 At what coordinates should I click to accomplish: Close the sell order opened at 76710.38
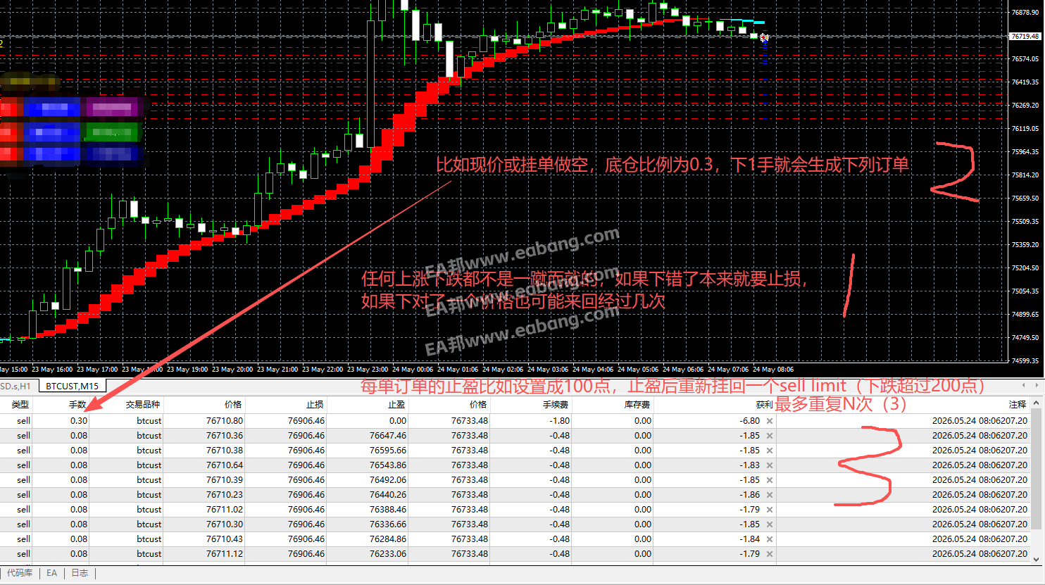coord(770,451)
